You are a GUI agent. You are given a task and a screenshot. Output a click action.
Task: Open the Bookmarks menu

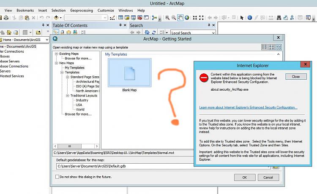coord(25,10)
